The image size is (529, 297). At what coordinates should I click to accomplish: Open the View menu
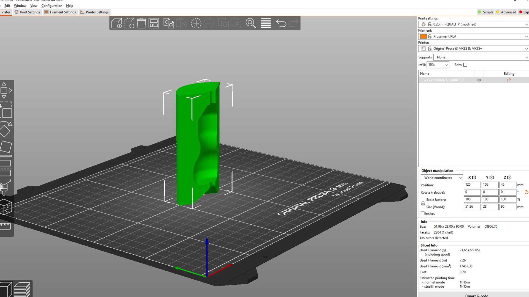tap(34, 5)
